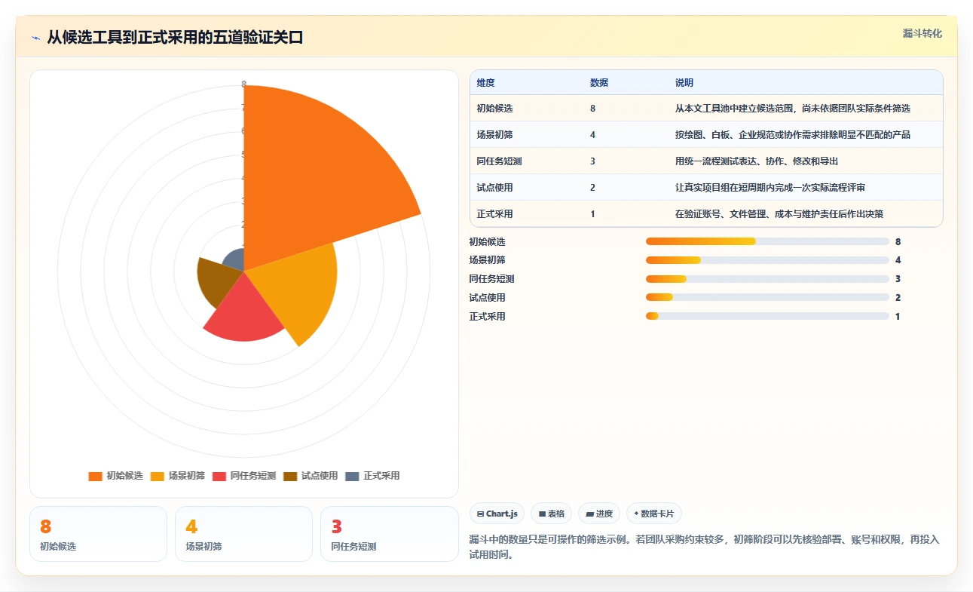Select the 同任务短测 cell in the table

(x=500, y=161)
